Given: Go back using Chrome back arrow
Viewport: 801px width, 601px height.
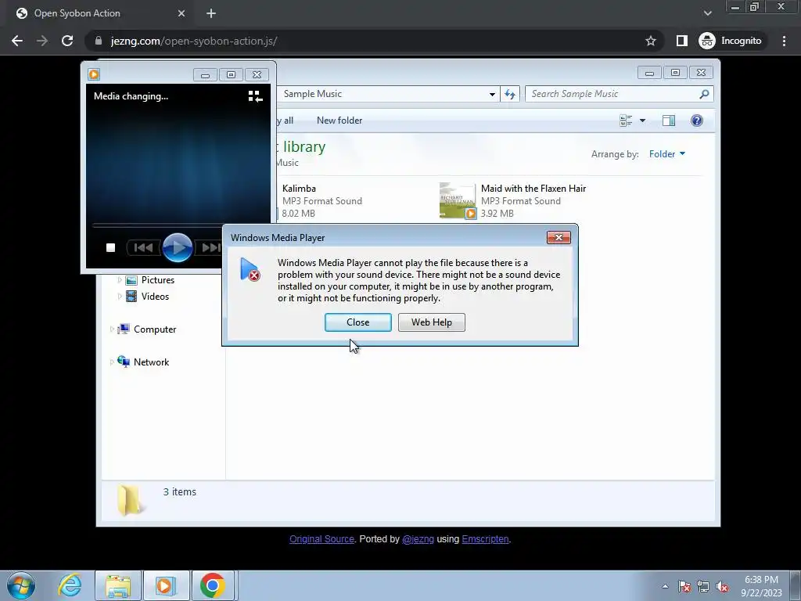Looking at the screenshot, I should pos(17,41).
